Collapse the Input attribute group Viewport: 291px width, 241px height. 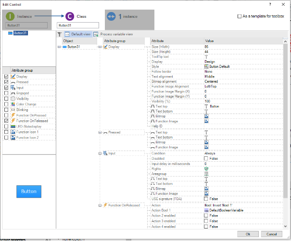[x=100, y=153]
